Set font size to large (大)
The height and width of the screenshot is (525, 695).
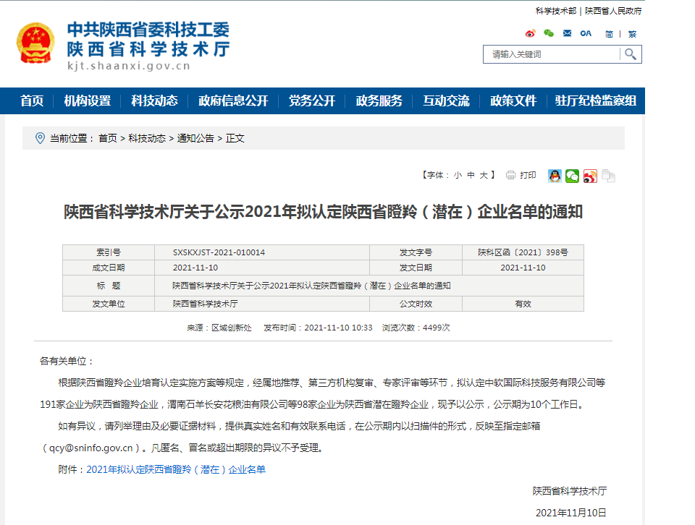483,175
